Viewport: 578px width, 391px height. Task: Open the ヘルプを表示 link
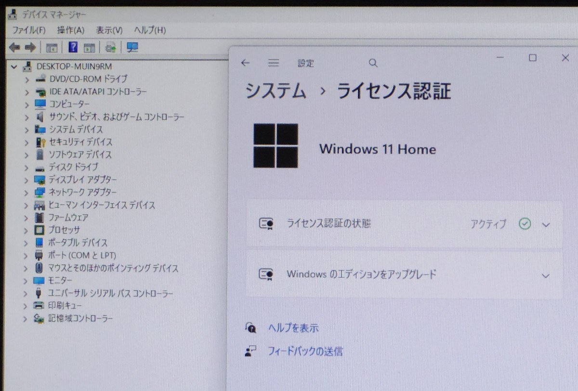coord(293,328)
